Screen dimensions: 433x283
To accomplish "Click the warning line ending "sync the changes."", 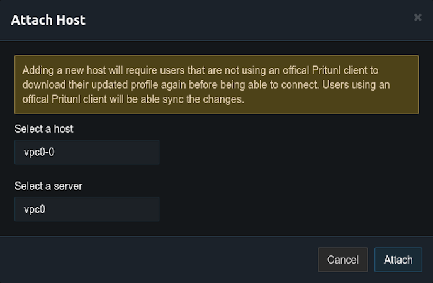I will coord(132,99).
